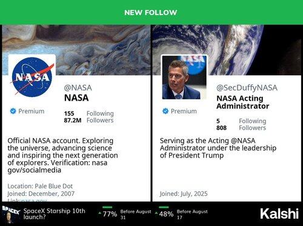Open the SpaceX Starship 10th launch market
The height and width of the screenshot is (226, 303).
[55, 214]
